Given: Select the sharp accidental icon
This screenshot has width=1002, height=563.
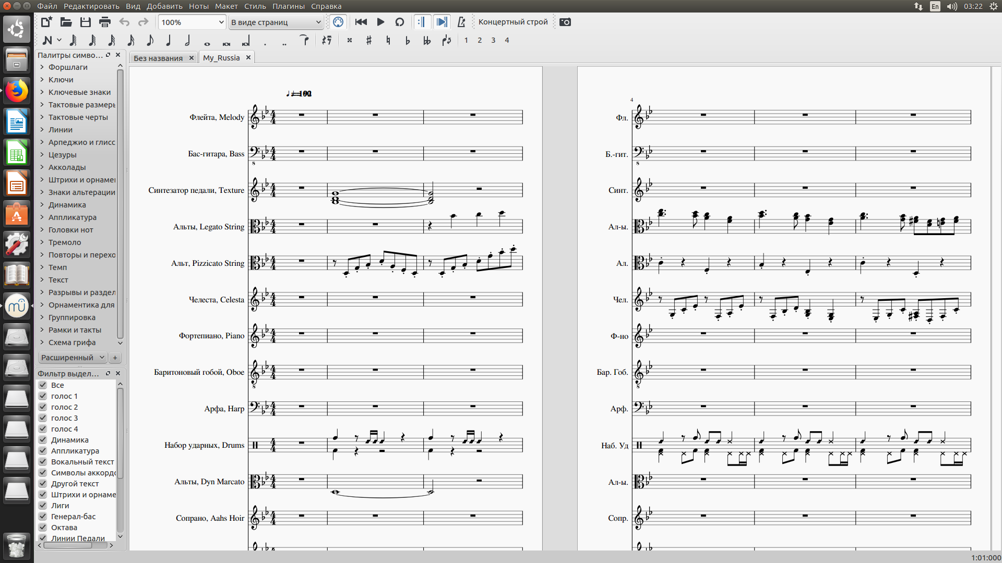Looking at the screenshot, I should click(x=369, y=40).
